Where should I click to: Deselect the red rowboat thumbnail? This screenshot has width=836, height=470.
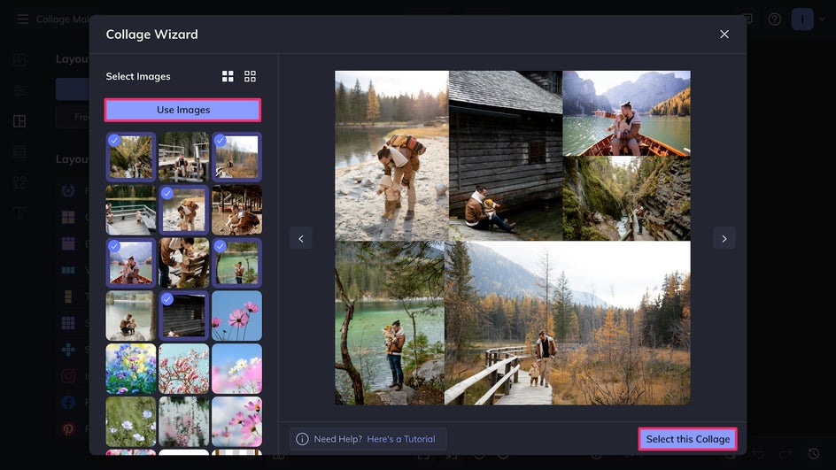tap(131, 263)
